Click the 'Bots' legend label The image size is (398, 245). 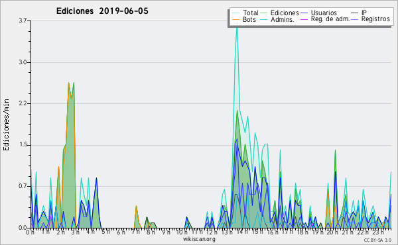pos(249,19)
